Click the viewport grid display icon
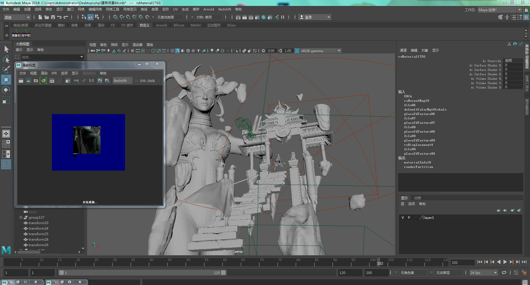 [x=132, y=51]
